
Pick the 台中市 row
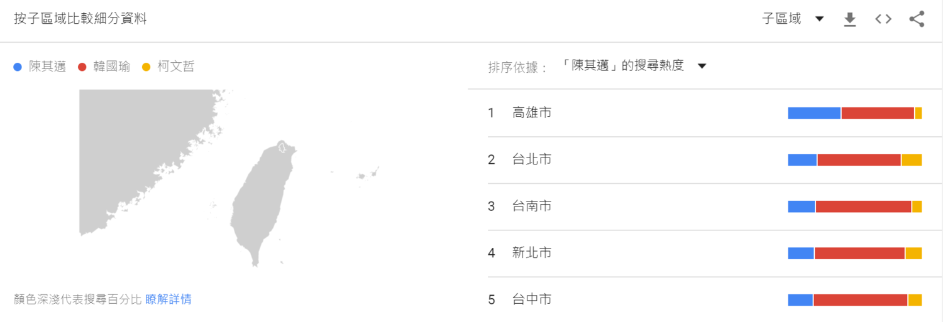(x=705, y=299)
